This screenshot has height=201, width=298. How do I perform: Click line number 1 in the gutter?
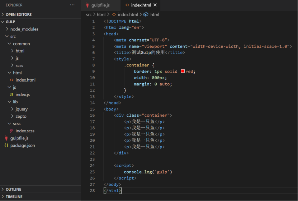[x=93, y=21]
